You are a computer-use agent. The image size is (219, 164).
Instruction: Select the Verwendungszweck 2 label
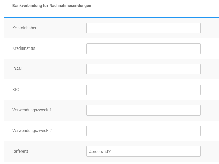pos(32,131)
